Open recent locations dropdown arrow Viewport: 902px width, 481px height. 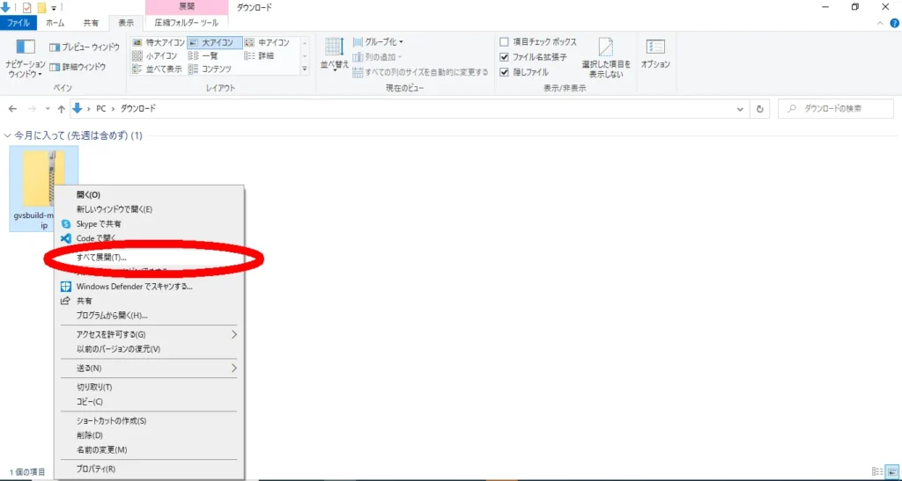[x=48, y=109]
